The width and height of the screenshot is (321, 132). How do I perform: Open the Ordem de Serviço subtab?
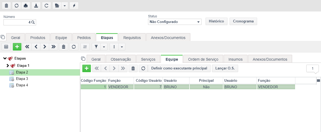203,59
